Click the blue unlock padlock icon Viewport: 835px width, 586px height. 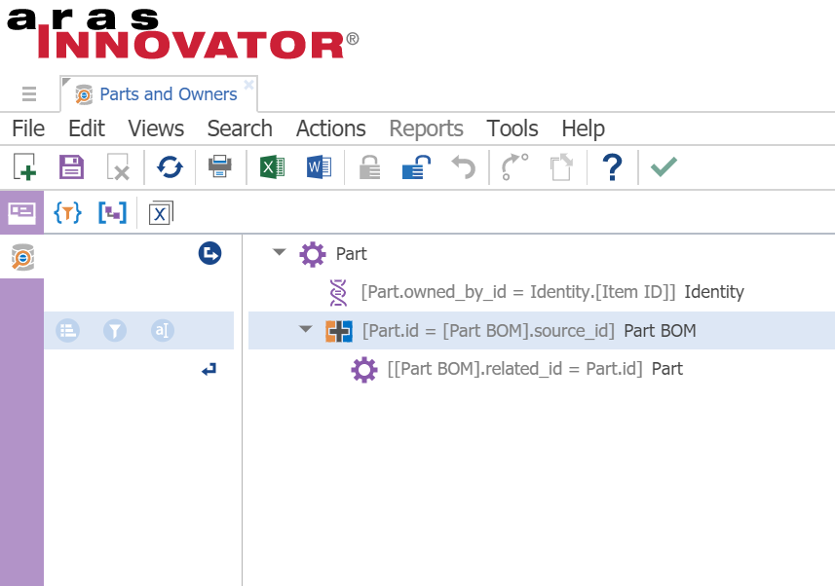[x=415, y=167]
